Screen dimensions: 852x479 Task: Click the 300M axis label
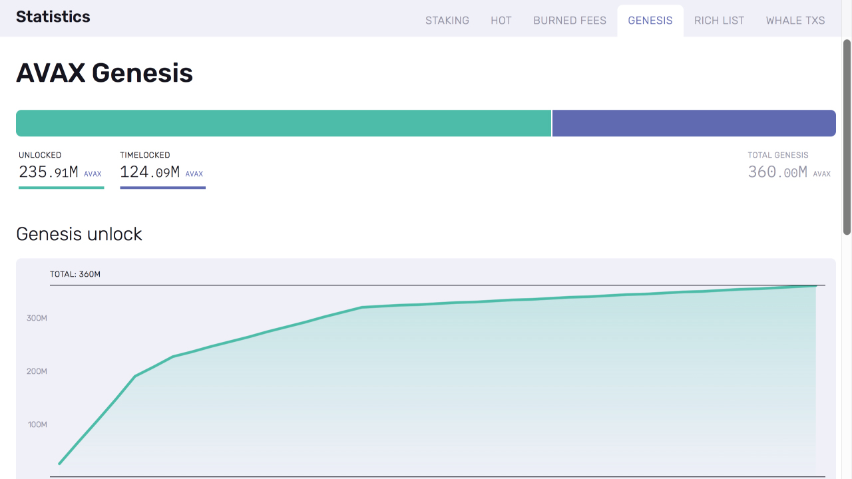[x=37, y=318]
